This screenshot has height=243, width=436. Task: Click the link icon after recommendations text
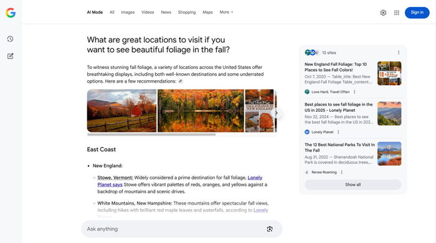coord(181,81)
